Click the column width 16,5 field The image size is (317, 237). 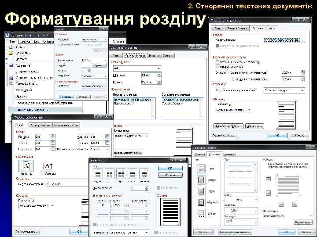point(118,205)
